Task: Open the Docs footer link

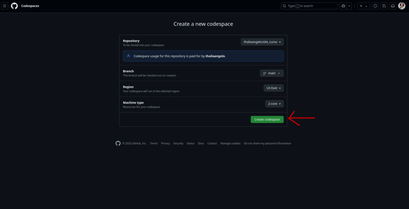Action: pyautogui.click(x=201, y=144)
